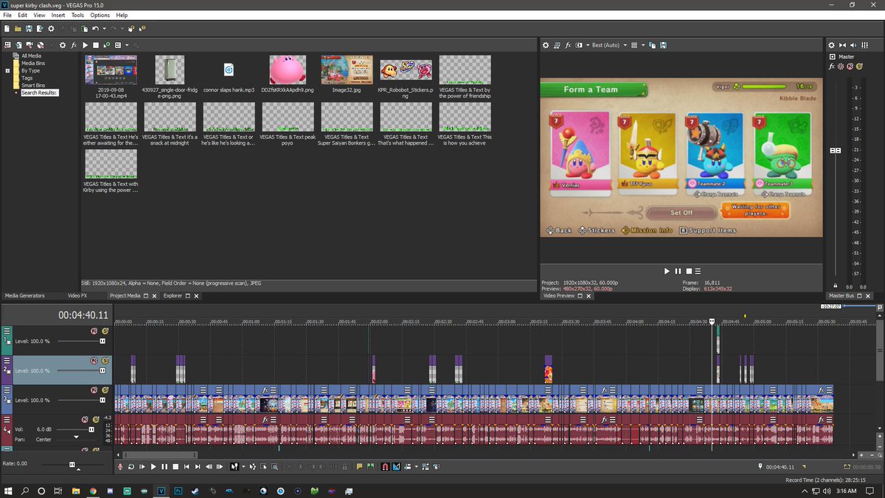Go to end of project
Image resolution: width=885 pixels, height=498 pixels.
pos(198,467)
